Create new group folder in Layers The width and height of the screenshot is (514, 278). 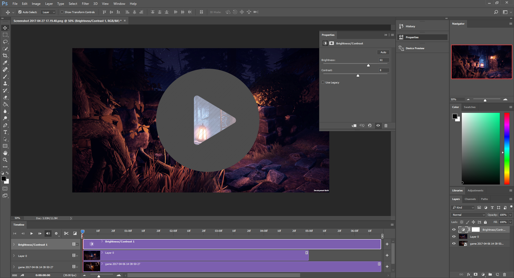pos(490,275)
